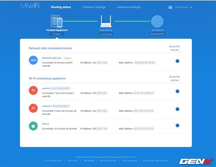216x167 pixels.
Task: Open the mail envelope icon
Action: [170, 7]
